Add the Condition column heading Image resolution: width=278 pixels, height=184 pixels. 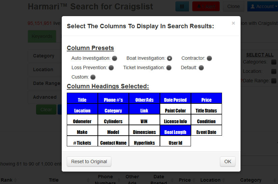(206, 120)
